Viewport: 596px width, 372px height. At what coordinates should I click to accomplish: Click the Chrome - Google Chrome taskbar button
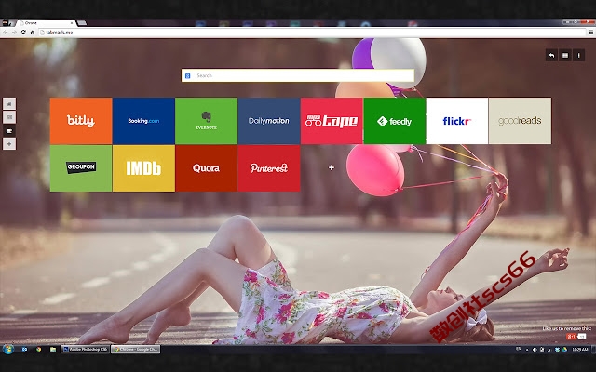point(135,350)
